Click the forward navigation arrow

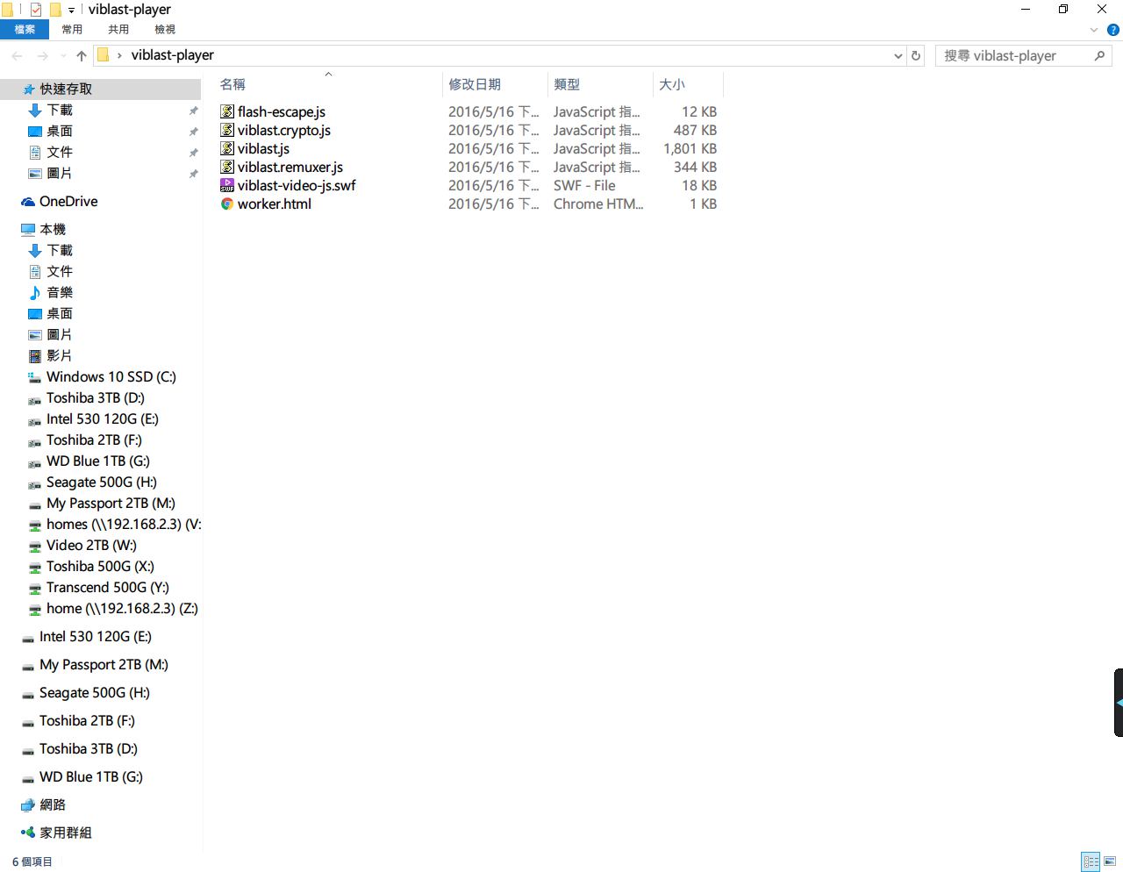(42, 55)
